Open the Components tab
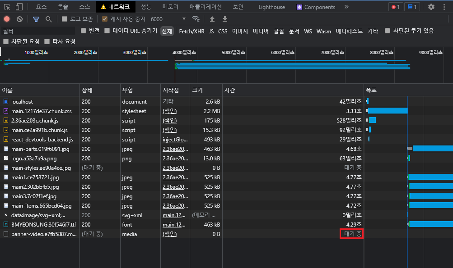The height and width of the screenshot is (268, 453). point(316,7)
